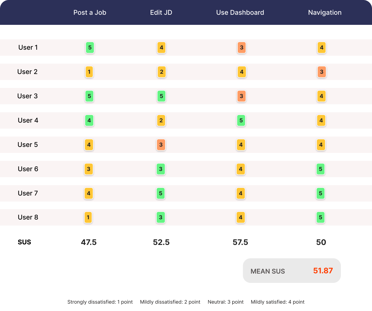This screenshot has width=372, height=311.
Task: Select the User 4 row label
Action: 28,120
